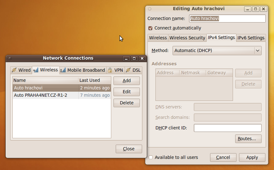Switch to the Wireless Security tab
The image size is (274, 170).
187,38
